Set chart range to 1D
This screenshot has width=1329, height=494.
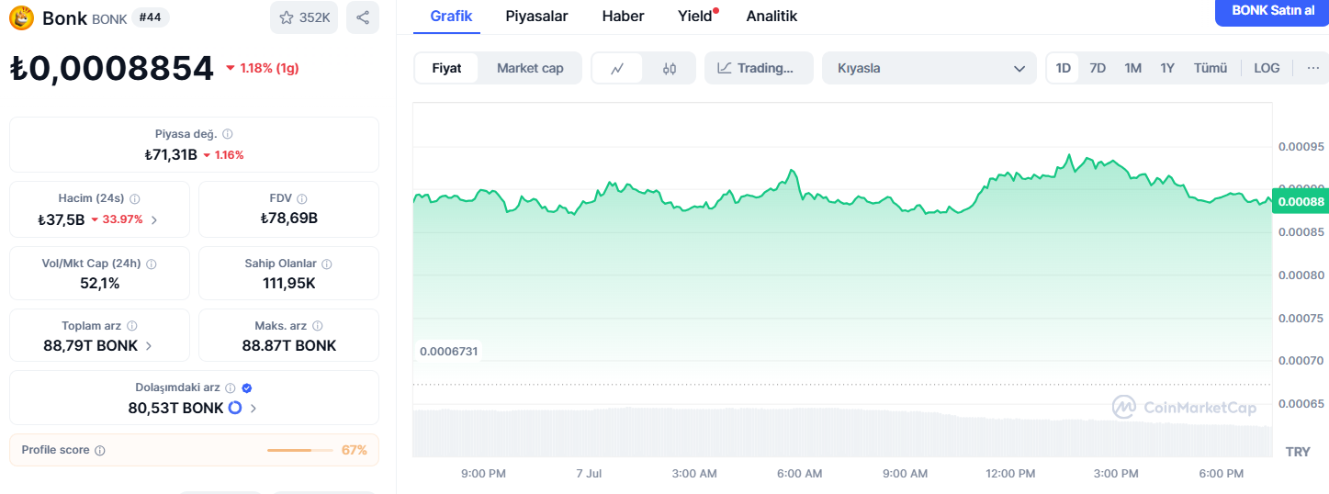[1064, 68]
